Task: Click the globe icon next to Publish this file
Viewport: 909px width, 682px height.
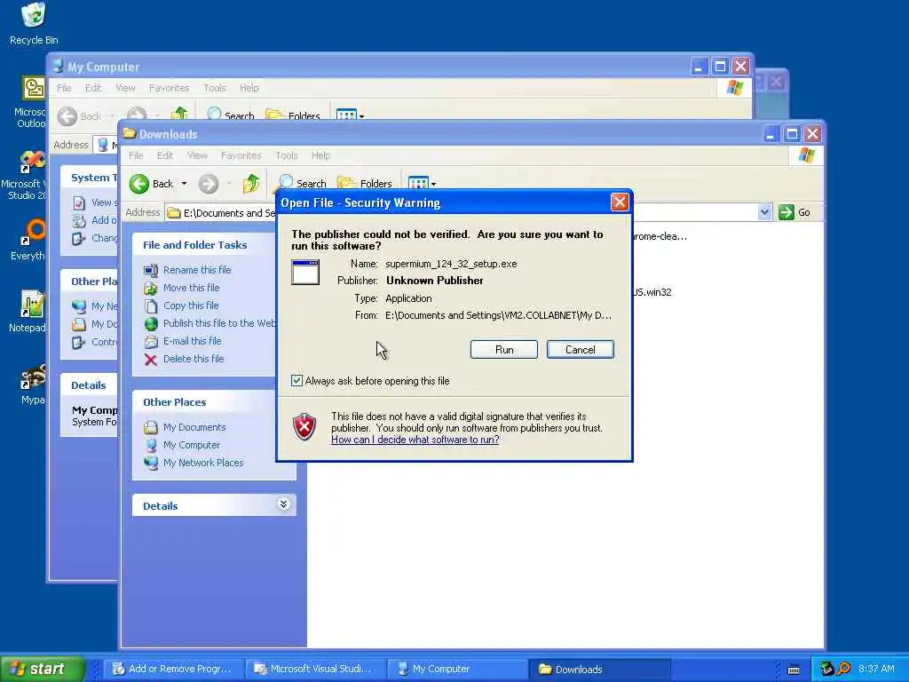Action: (151, 323)
